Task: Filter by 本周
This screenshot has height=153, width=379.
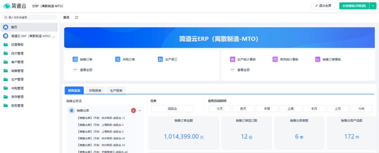Action: [267, 109]
